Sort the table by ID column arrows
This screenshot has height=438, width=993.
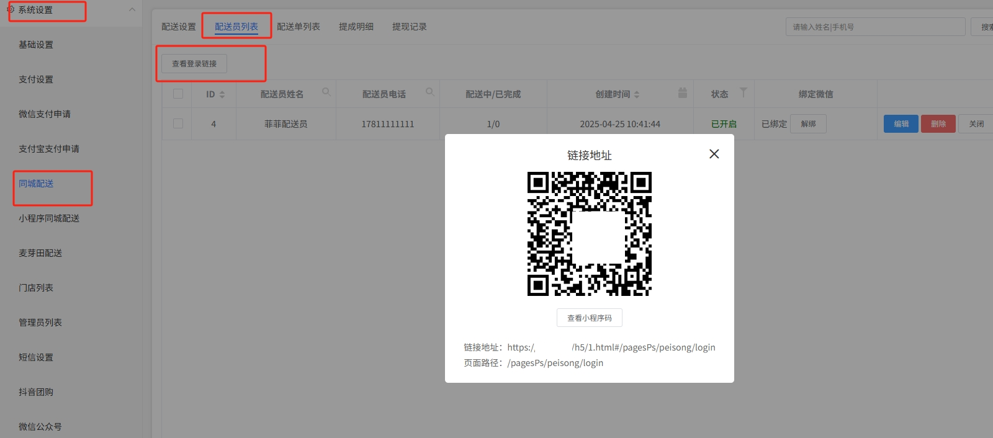(222, 94)
